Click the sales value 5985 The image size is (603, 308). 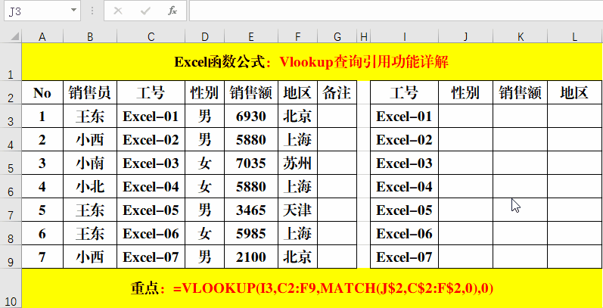pyautogui.click(x=251, y=233)
